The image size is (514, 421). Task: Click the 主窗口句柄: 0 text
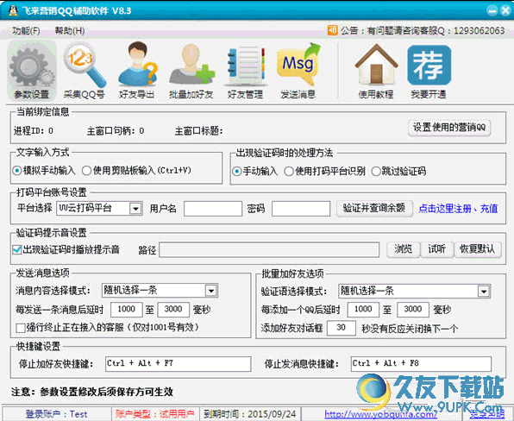coord(116,131)
